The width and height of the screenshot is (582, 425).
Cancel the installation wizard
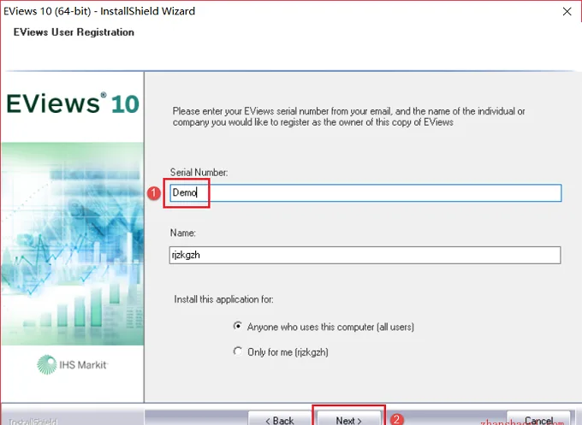pyautogui.click(x=538, y=418)
